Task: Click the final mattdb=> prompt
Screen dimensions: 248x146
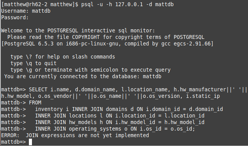Action: (13, 142)
